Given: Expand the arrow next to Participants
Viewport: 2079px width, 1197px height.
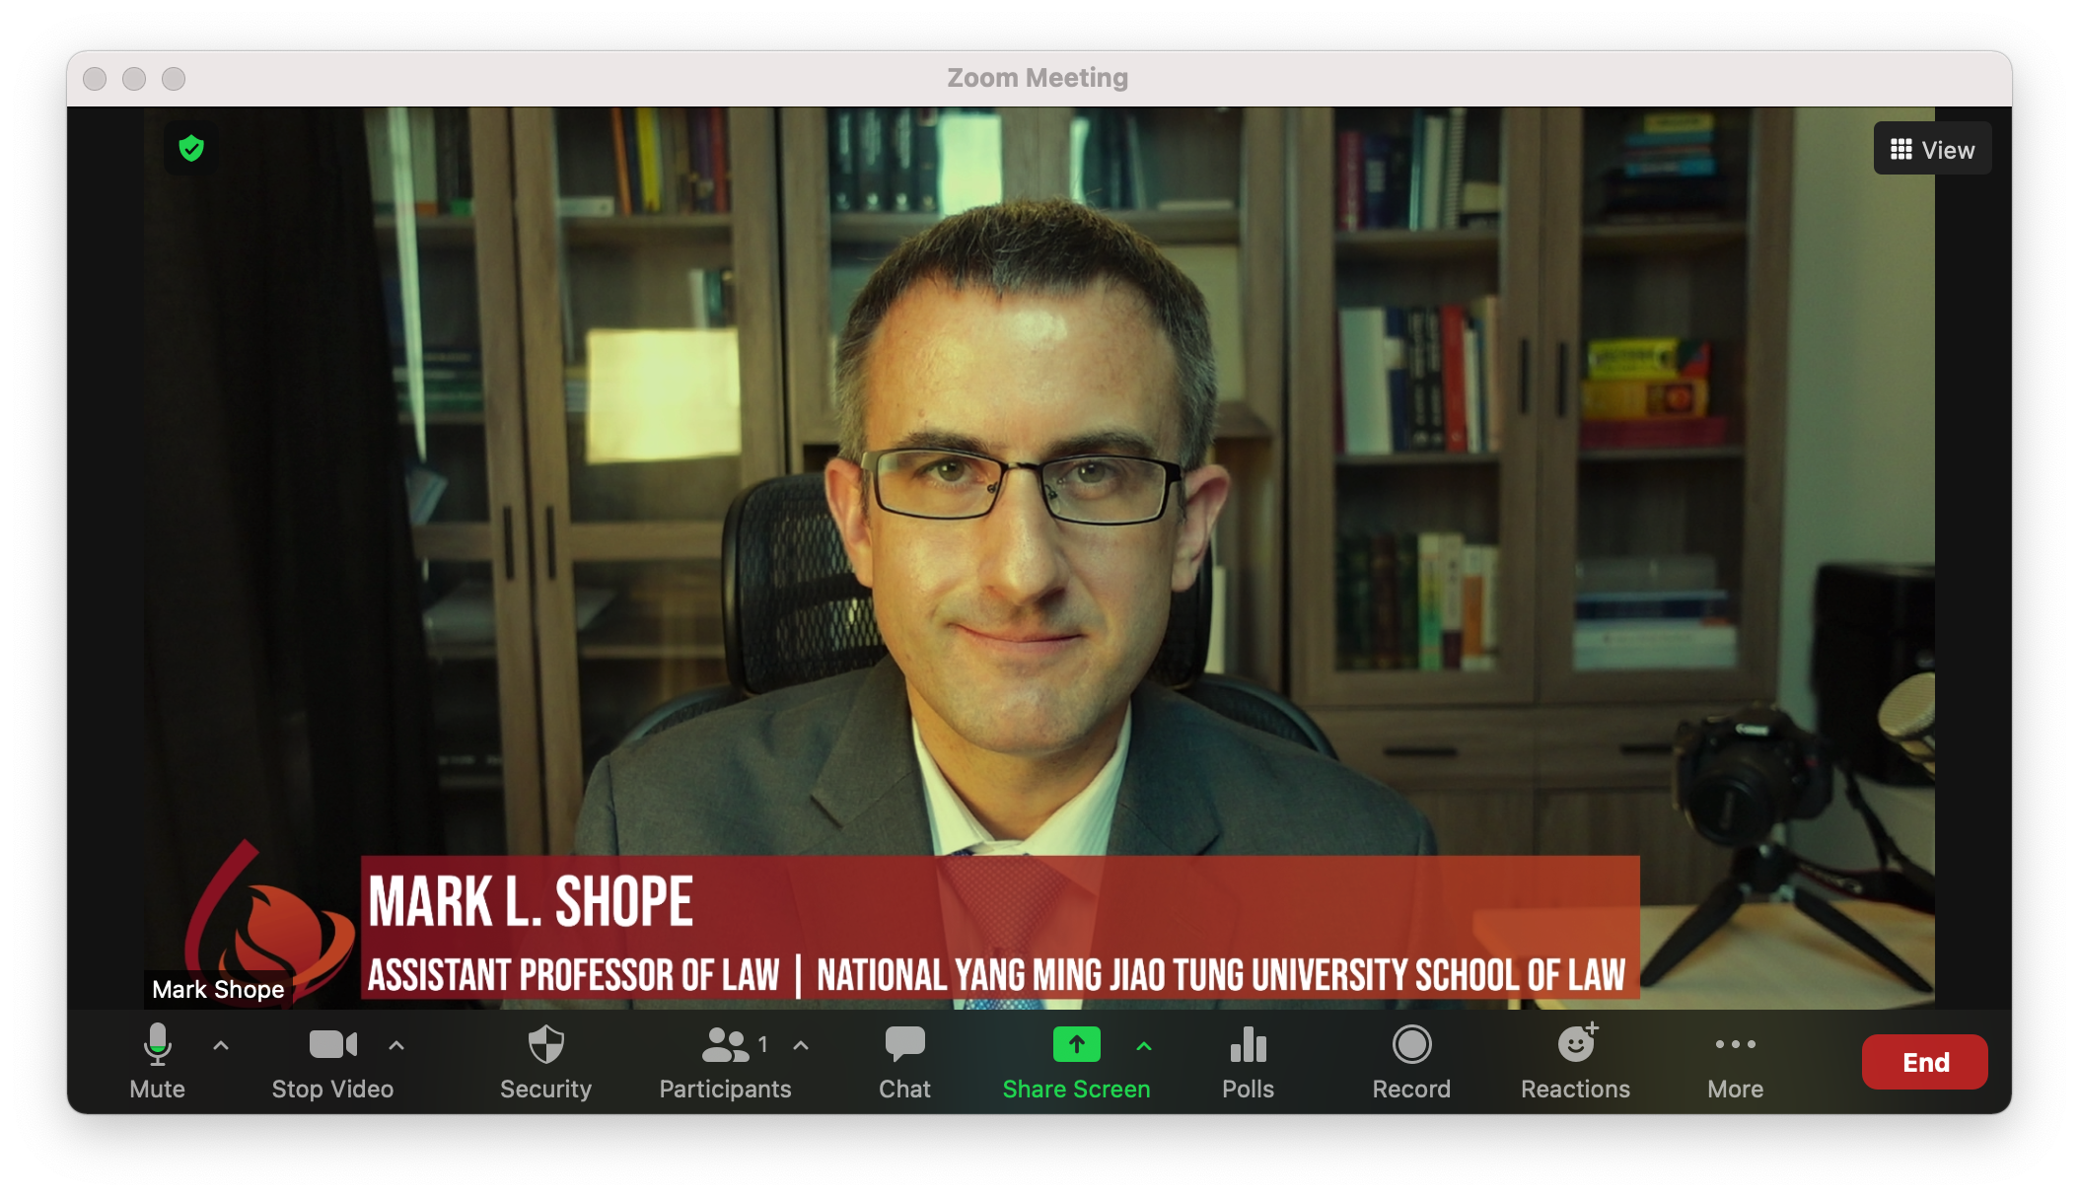Looking at the screenshot, I should 801,1045.
